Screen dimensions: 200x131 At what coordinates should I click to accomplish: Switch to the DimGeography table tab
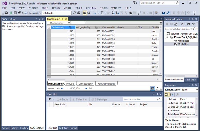(86, 84)
